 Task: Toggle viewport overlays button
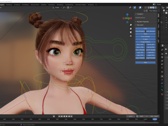(140, 7)
